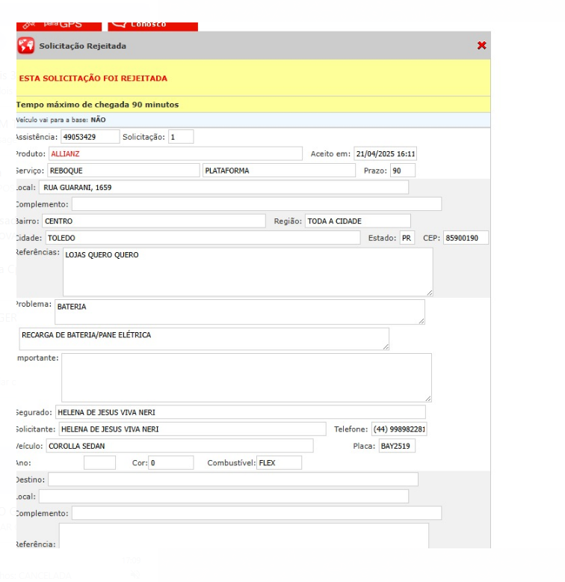Click the 'Aceito em' date field
Screen dimensions: 565x582
point(385,154)
